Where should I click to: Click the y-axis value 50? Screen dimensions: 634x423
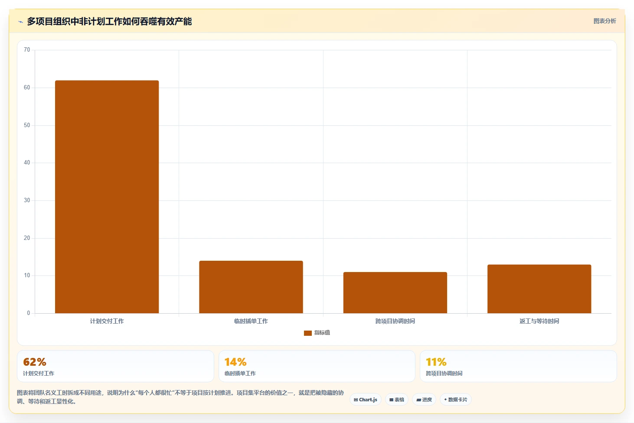(x=27, y=125)
